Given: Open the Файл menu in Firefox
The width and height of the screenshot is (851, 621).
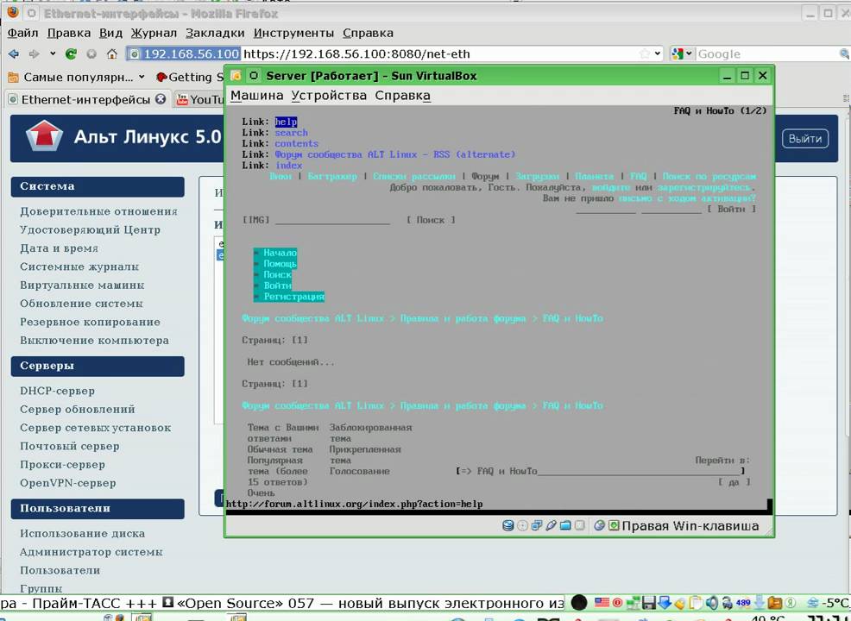Looking at the screenshot, I should pos(22,33).
